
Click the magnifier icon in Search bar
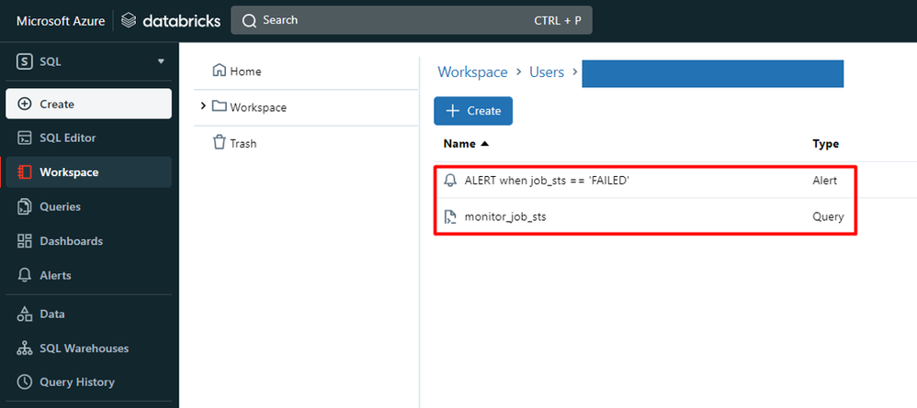(x=250, y=20)
